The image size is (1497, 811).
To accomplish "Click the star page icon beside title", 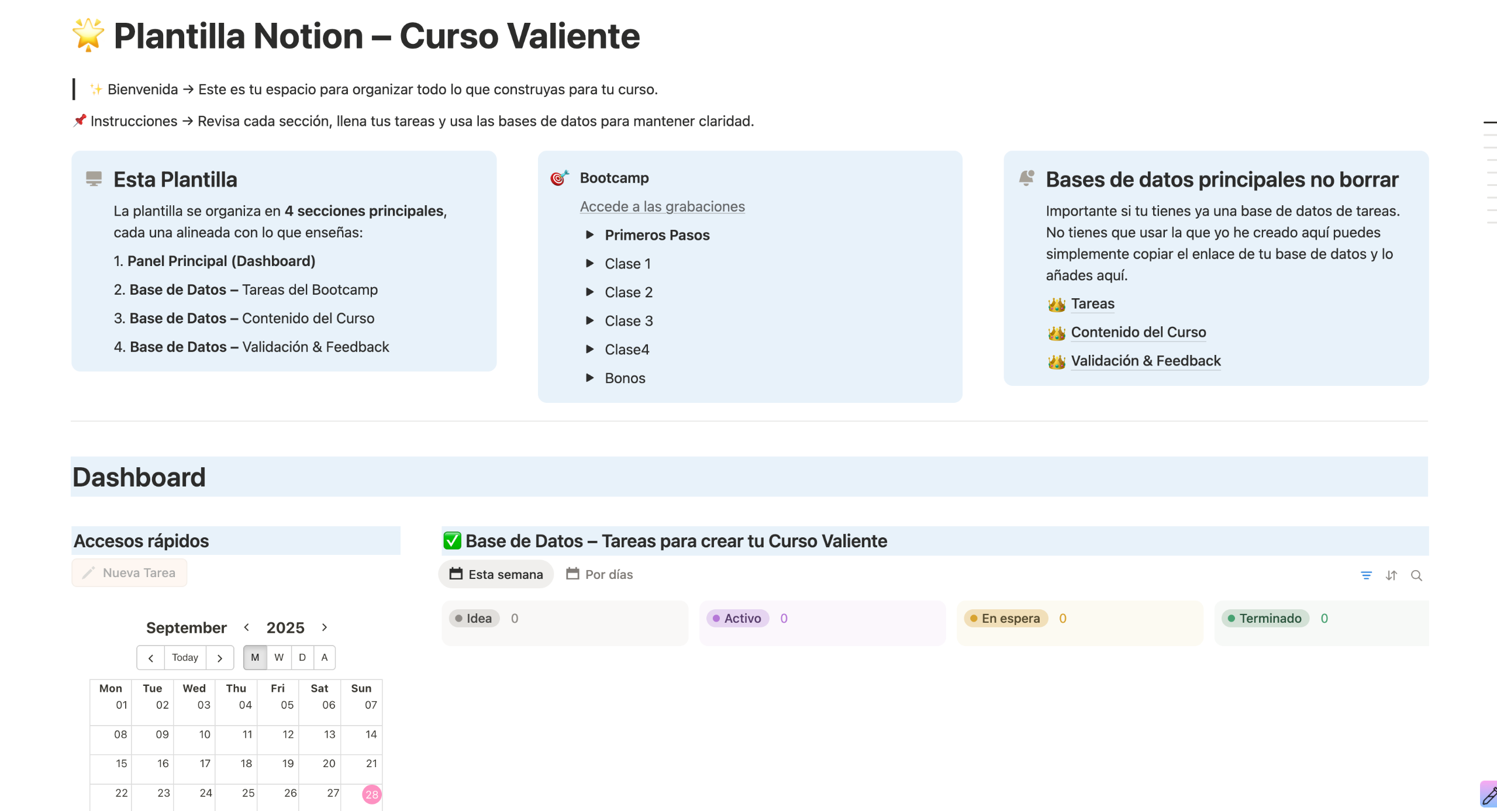I will (x=88, y=35).
